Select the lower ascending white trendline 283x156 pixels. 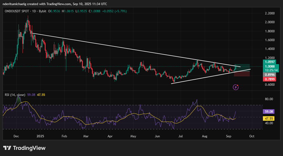211,76
